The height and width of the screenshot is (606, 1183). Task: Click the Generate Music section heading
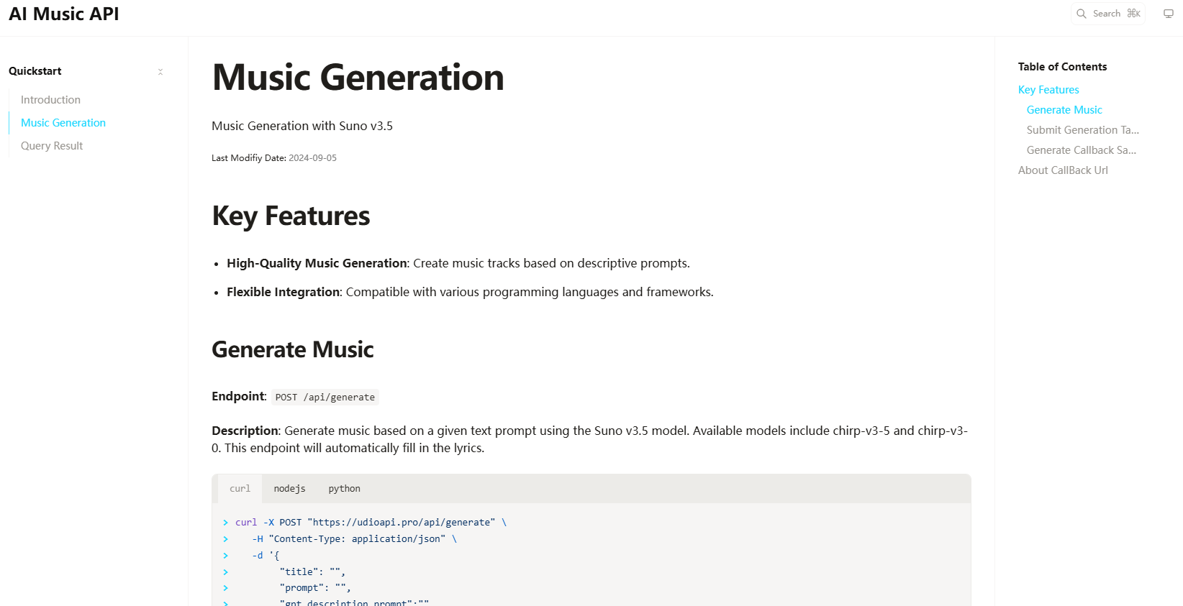293,350
